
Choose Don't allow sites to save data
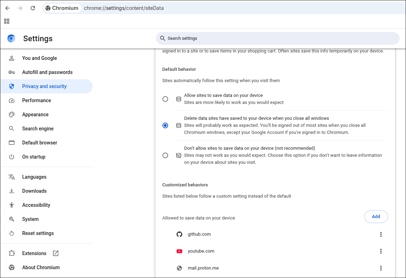(165, 155)
